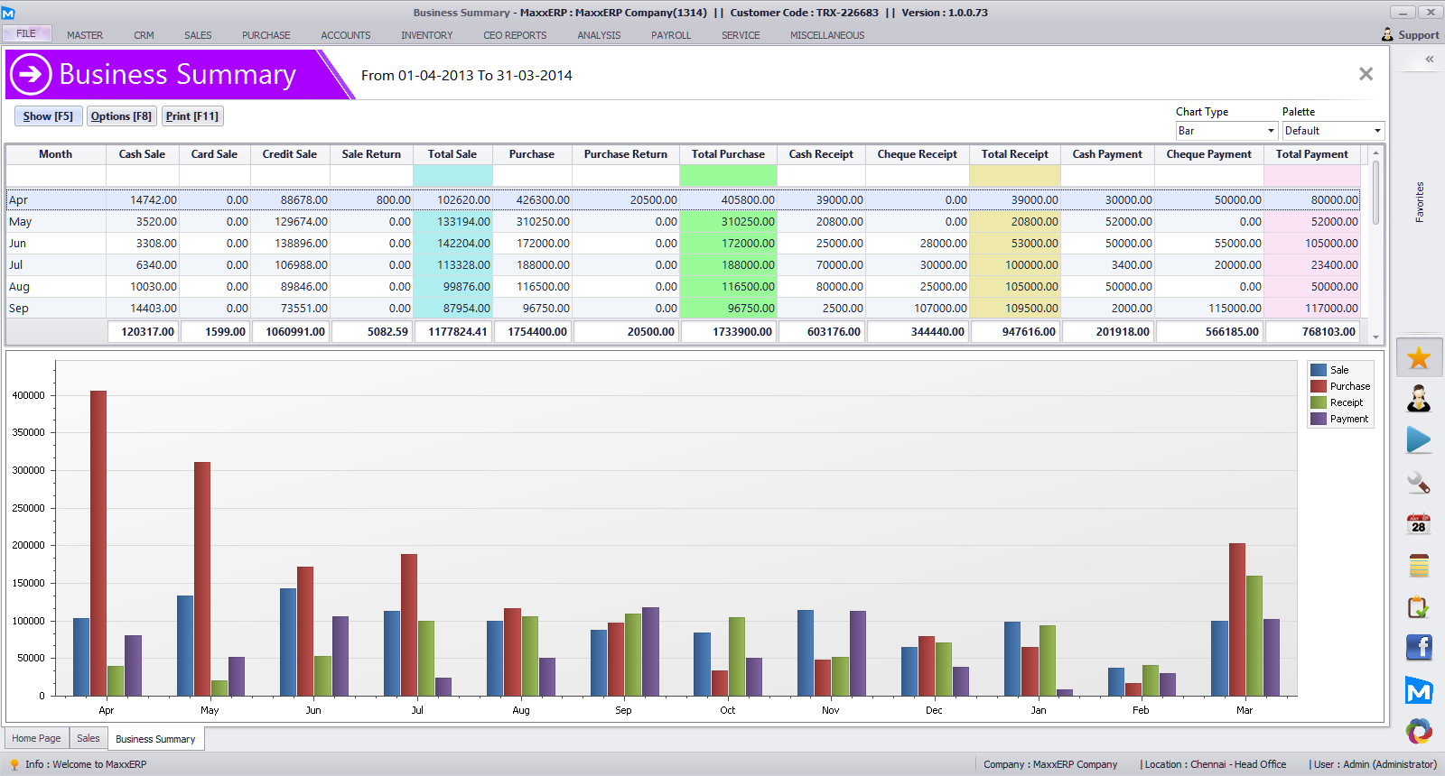Collapse the right sidebar with double chevron

click(1430, 60)
